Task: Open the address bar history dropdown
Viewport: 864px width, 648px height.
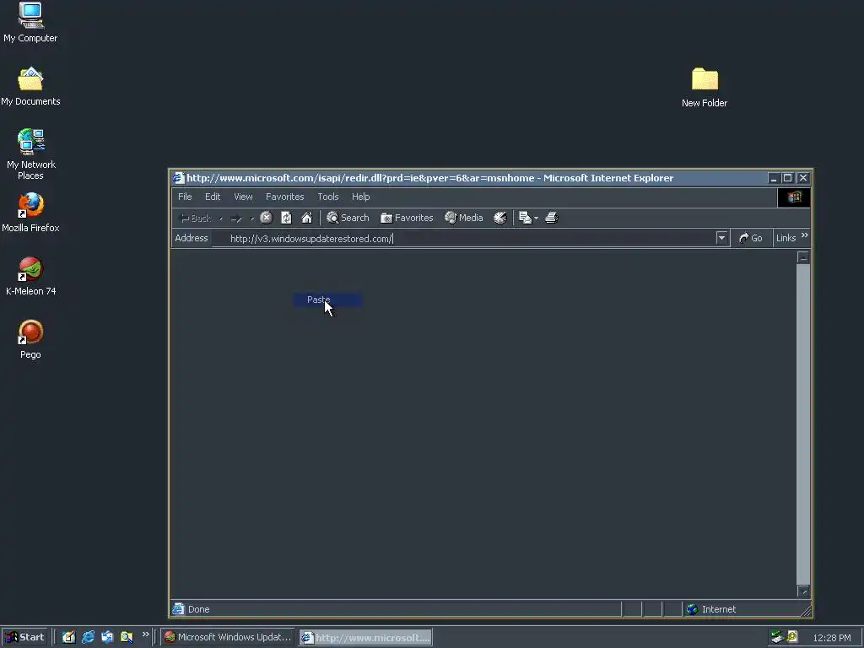Action: (x=721, y=238)
